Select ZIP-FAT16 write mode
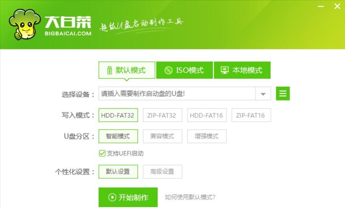This screenshot has height=209, width=345. [x=251, y=115]
